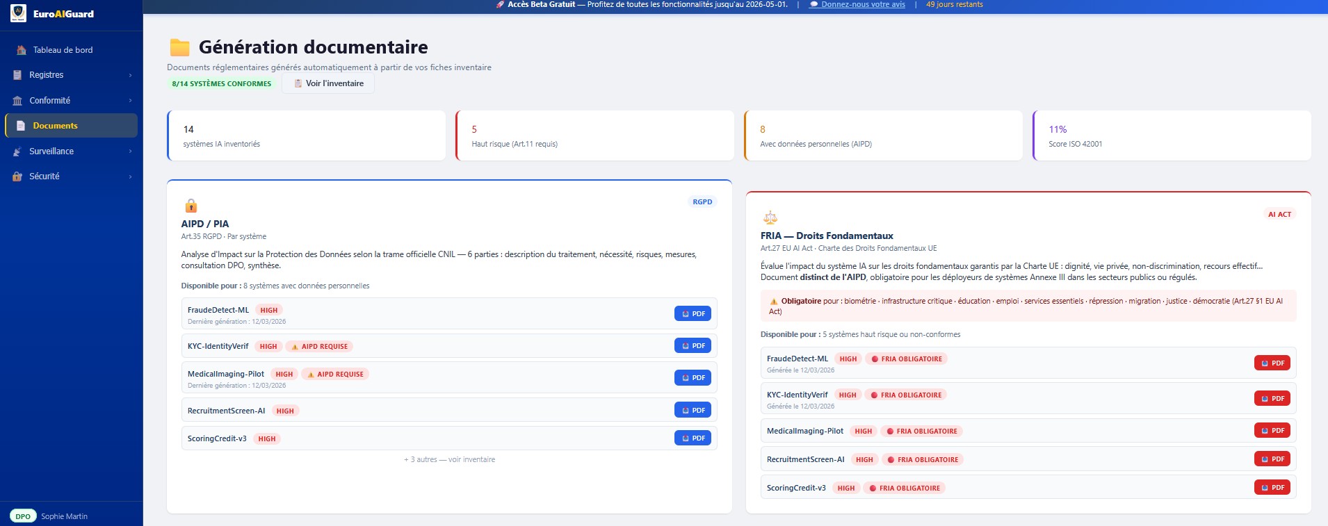Download FRIA PDF for ScoringCredit-v3

(1272, 488)
